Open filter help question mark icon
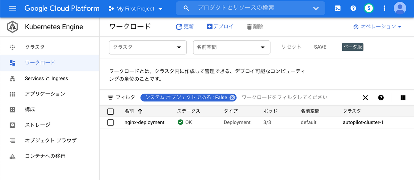Viewport: 414px width, 180px height. (x=381, y=98)
